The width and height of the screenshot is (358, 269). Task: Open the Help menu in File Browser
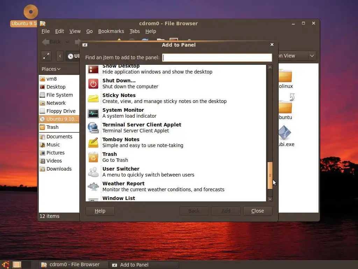pos(151,31)
